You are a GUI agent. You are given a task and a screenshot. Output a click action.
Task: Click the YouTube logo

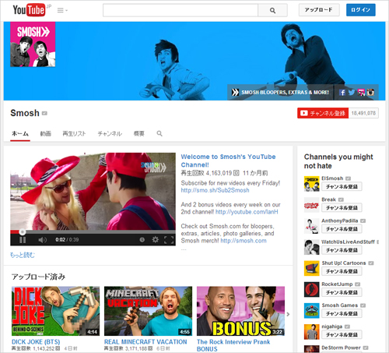click(29, 10)
